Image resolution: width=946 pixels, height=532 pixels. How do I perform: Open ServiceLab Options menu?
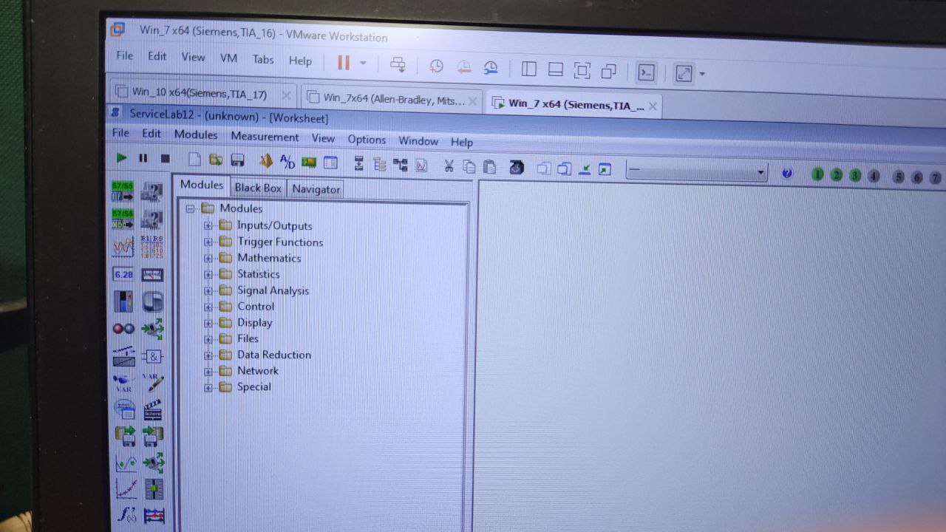point(367,140)
